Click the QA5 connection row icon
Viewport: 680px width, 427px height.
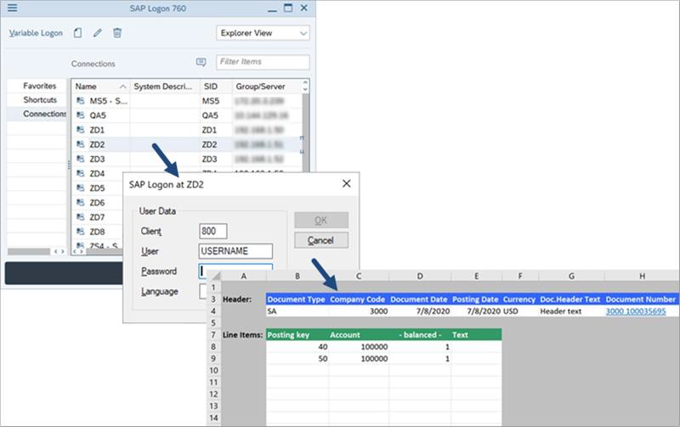point(80,115)
